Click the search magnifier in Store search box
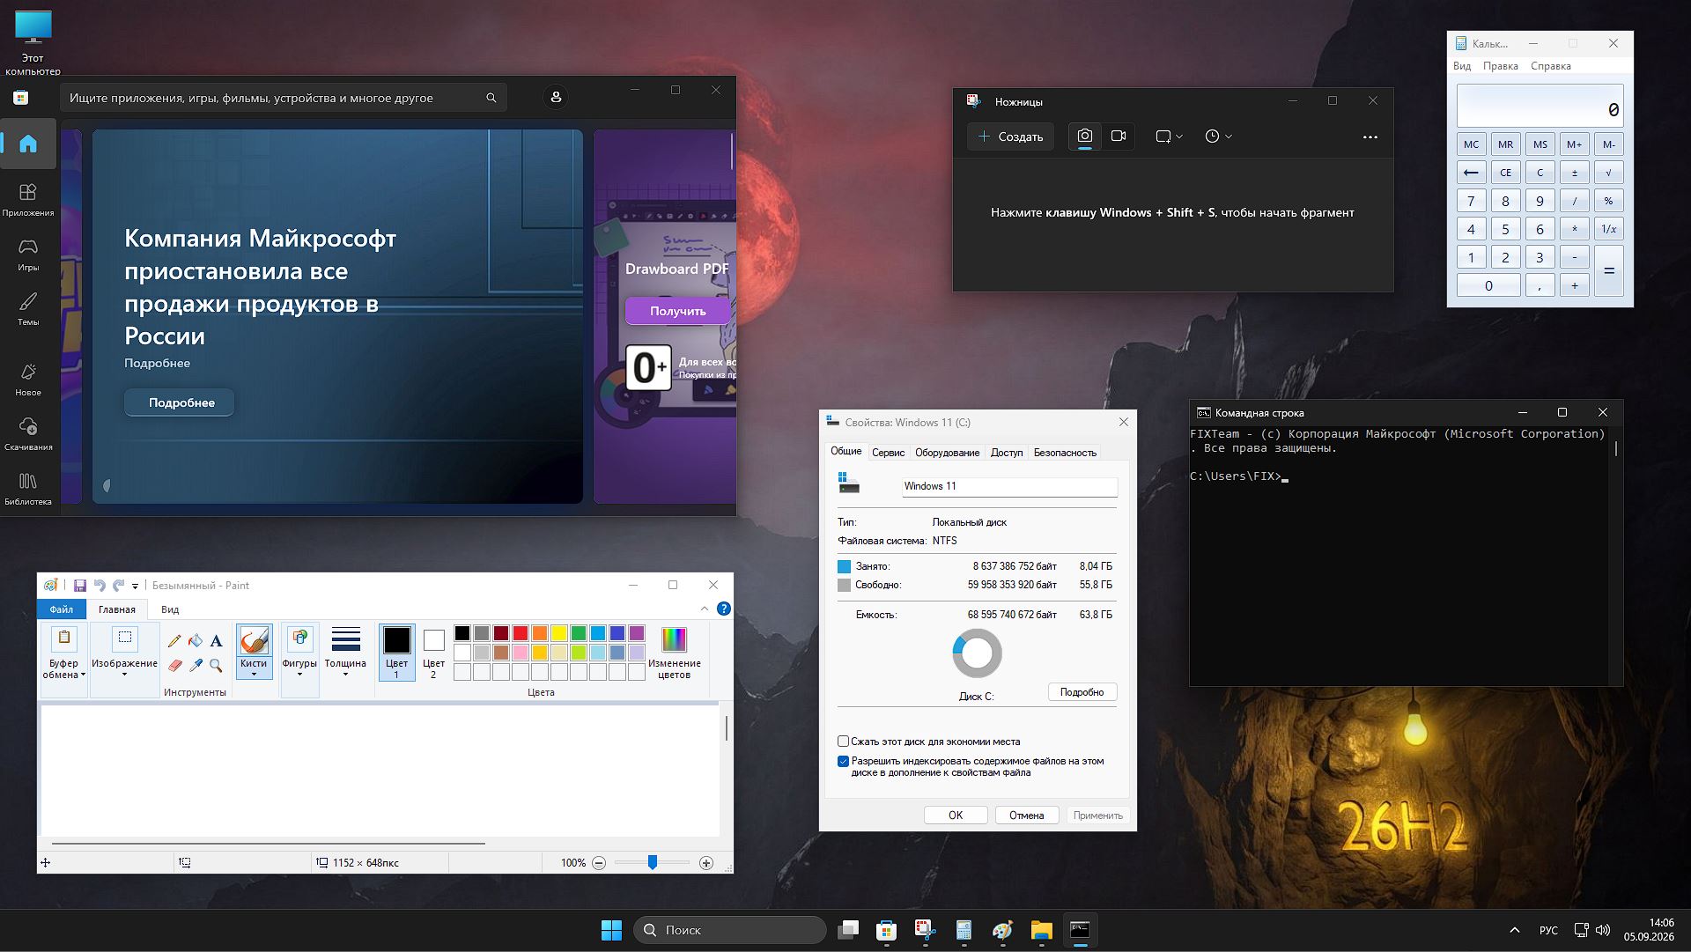This screenshot has width=1691, height=952. pos(491,98)
